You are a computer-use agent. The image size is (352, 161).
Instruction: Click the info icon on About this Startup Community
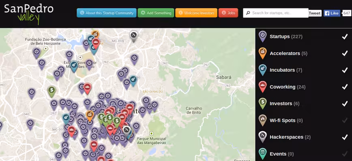tap(82, 13)
